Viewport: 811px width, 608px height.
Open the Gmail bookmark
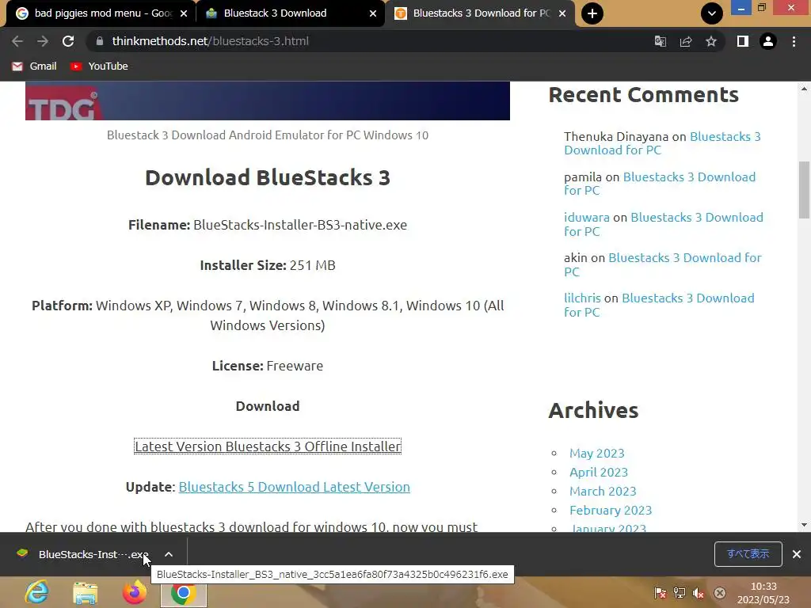click(34, 66)
